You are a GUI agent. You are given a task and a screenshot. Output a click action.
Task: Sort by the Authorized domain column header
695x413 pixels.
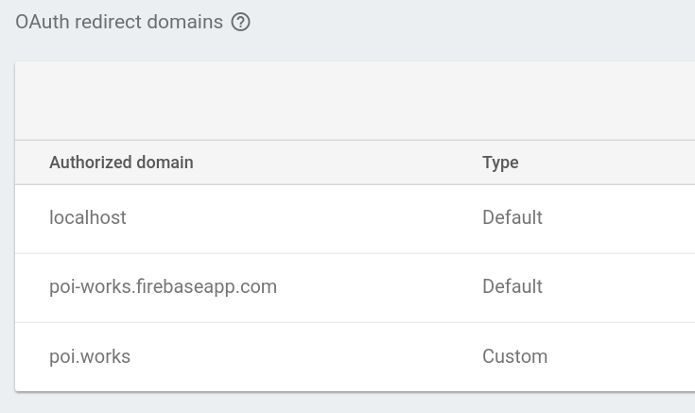121,163
